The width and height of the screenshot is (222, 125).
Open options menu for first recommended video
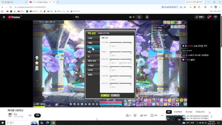click(x=211, y=116)
